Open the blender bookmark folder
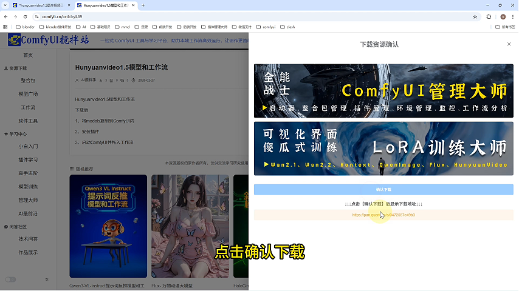Image resolution: width=519 pixels, height=291 pixels. [25, 27]
